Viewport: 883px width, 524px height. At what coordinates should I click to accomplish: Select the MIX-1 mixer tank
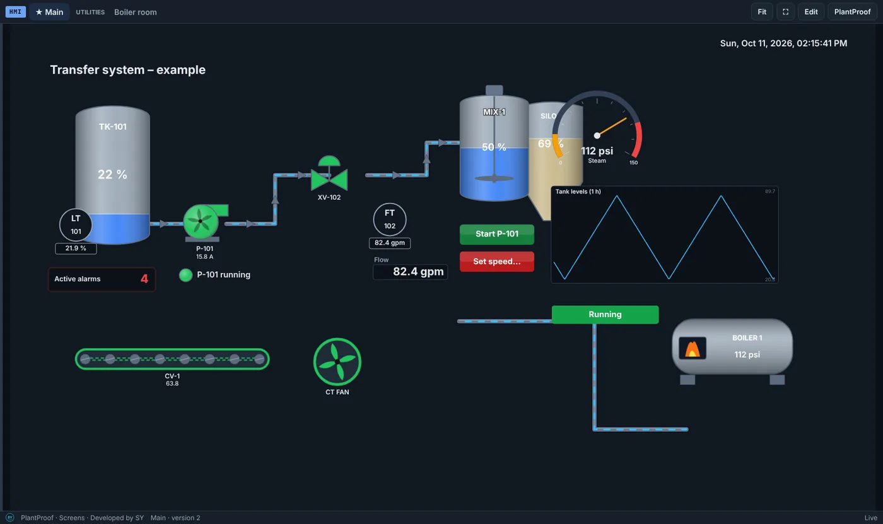point(494,144)
